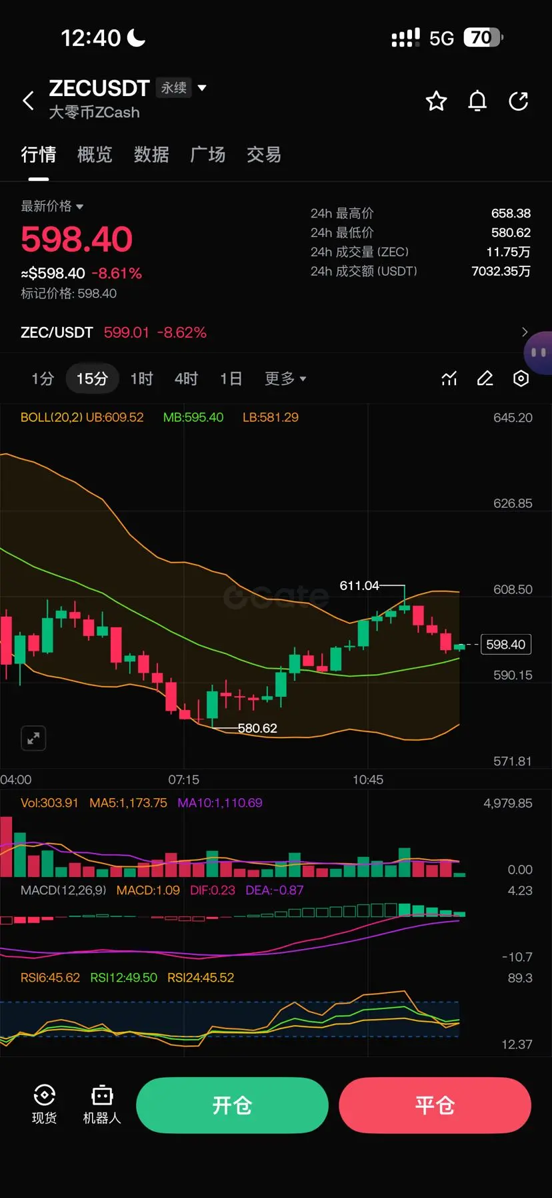Screen dimensions: 552x1198
Task: Tap the 10:45 time axis label
Action: click(x=368, y=780)
